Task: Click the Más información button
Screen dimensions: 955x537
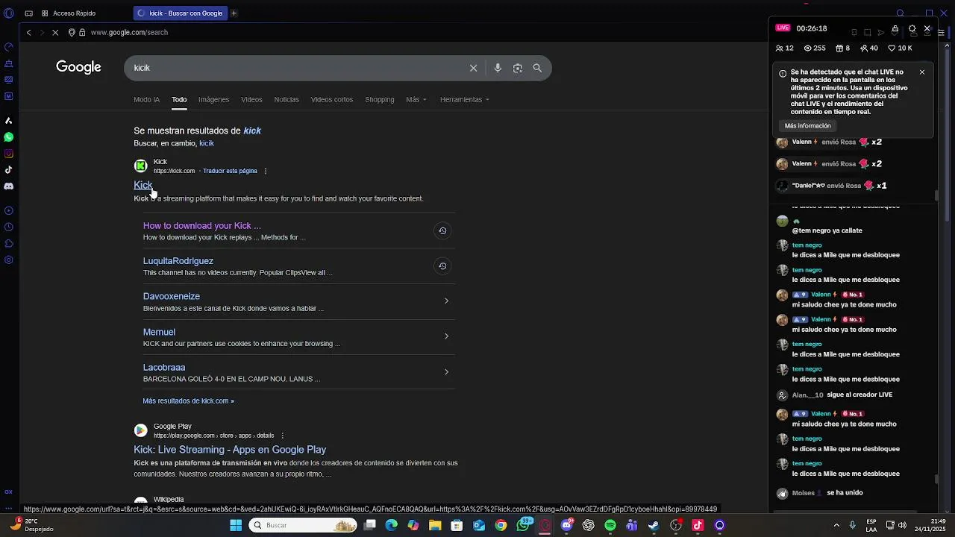Action: click(807, 126)
